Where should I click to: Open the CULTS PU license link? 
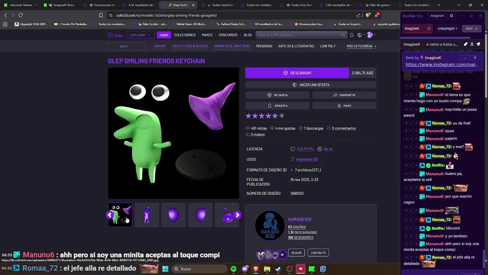[305, 149]
